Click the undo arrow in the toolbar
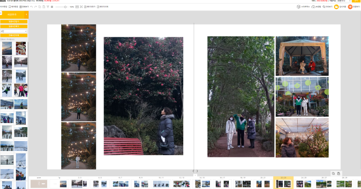This screenshot has height=189, width=361. 32,7
